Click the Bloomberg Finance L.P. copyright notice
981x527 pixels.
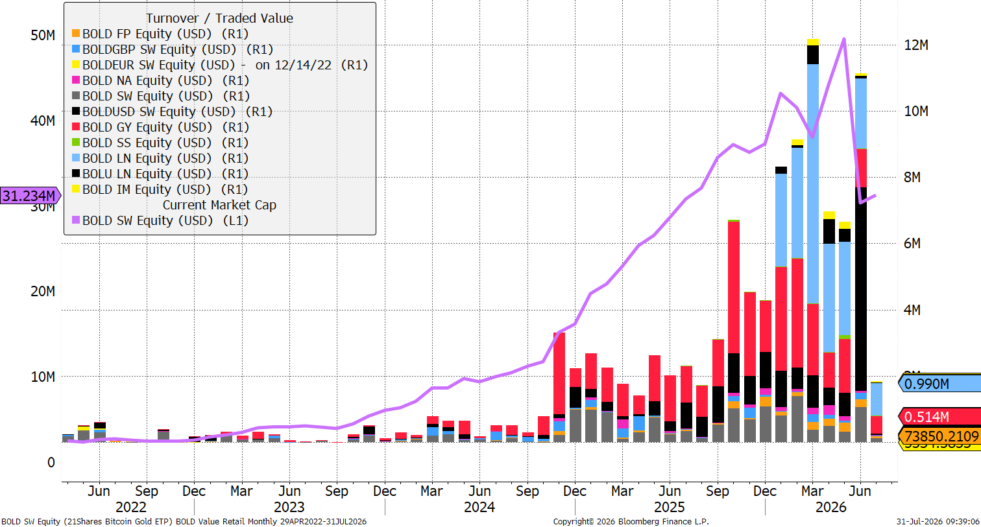tap(631, 521)
